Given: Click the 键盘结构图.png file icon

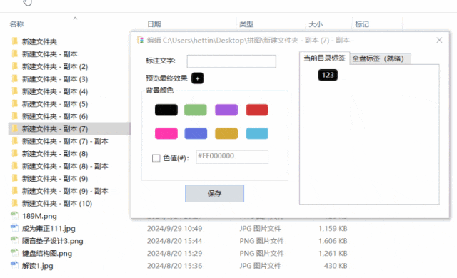Looking at the screenshot, I should point(14,253).
